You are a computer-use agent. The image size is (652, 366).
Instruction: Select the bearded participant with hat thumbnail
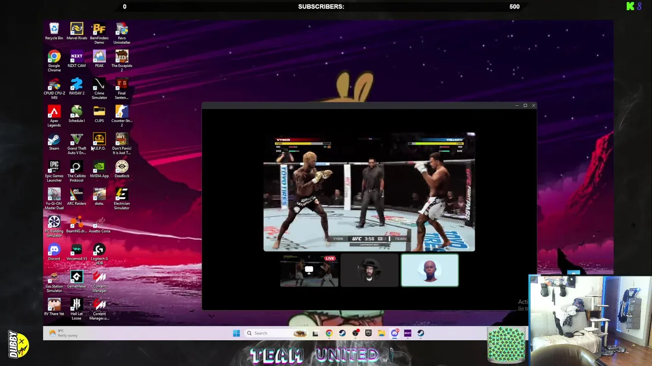pyautogui.click(x=369, y=270)
